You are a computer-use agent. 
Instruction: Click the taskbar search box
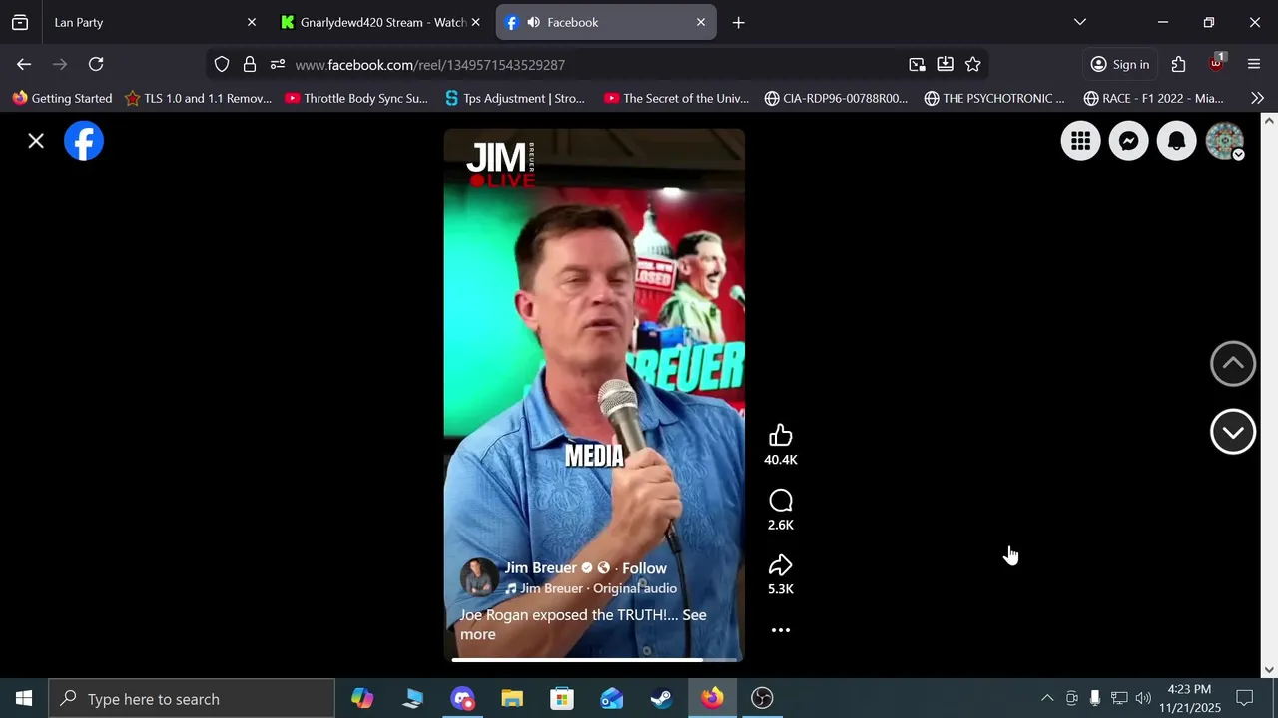192,698
